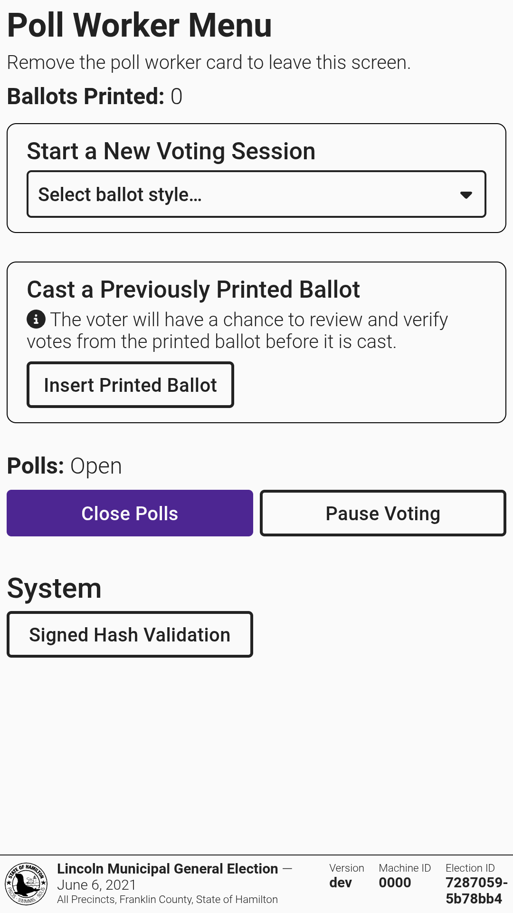Click the Start a New Voting Session heading

point(171,151)
